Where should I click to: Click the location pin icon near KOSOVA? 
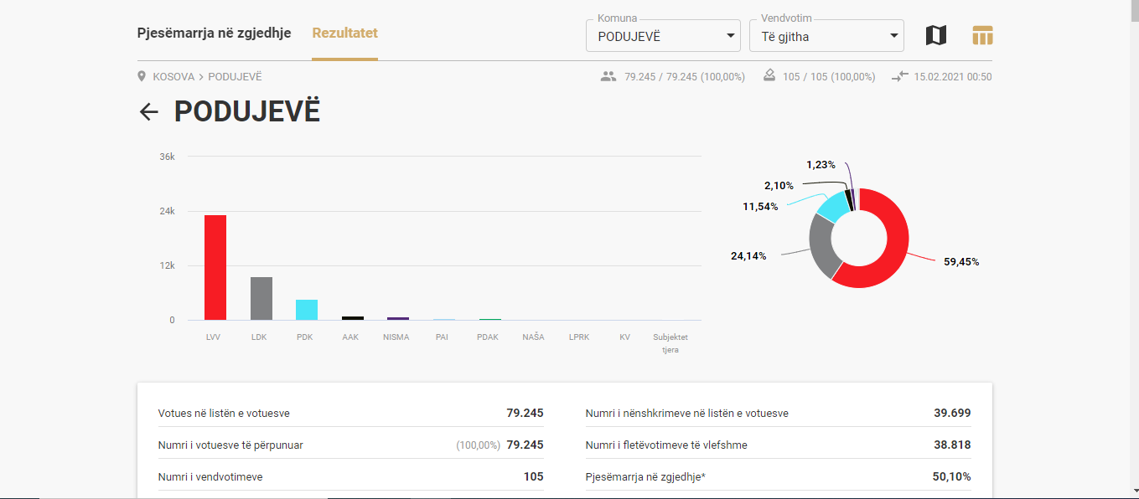pyautogui.click(x=142, y=76)
